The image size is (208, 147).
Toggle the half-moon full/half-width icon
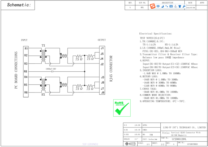pos(163,6)
